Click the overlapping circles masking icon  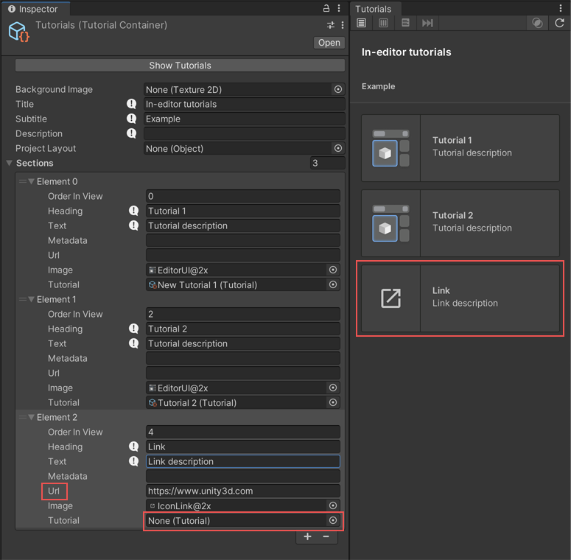(x=537, y=23)
